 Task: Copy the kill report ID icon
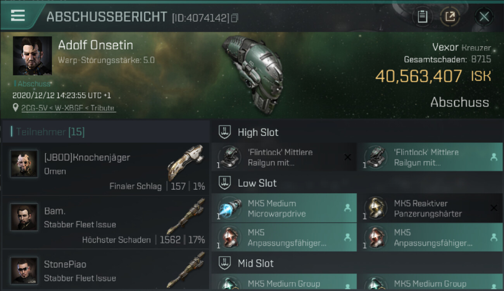coord(234,18)
